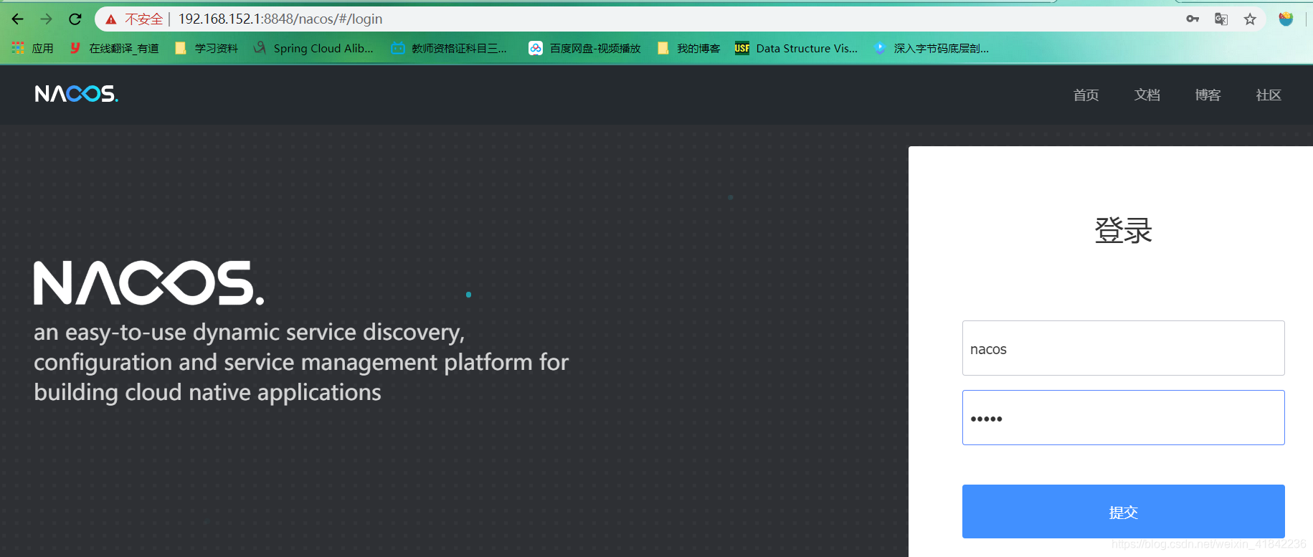Bookmark this page with the star icon
The image size is (1313, 557).
[x=1250, y=19]
